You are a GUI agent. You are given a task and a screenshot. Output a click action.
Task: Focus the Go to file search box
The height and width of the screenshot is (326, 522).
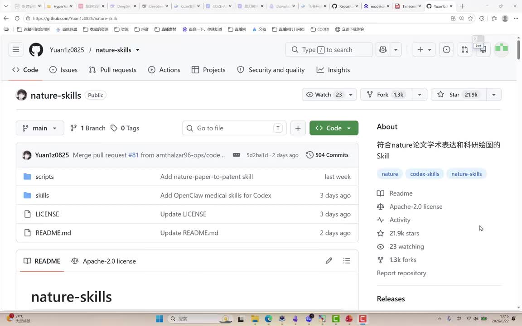pos(234,128)
